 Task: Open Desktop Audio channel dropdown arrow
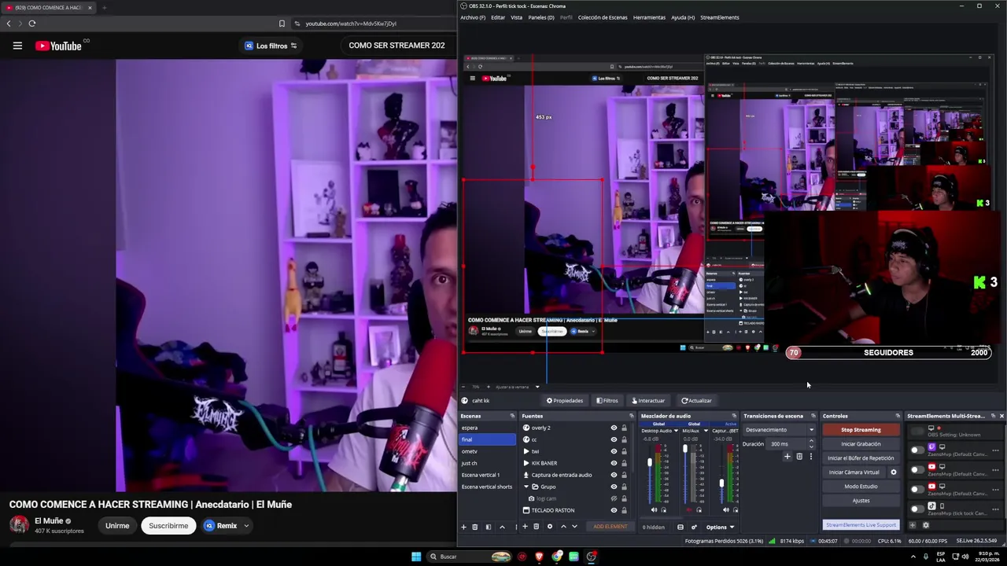[676, 431]
